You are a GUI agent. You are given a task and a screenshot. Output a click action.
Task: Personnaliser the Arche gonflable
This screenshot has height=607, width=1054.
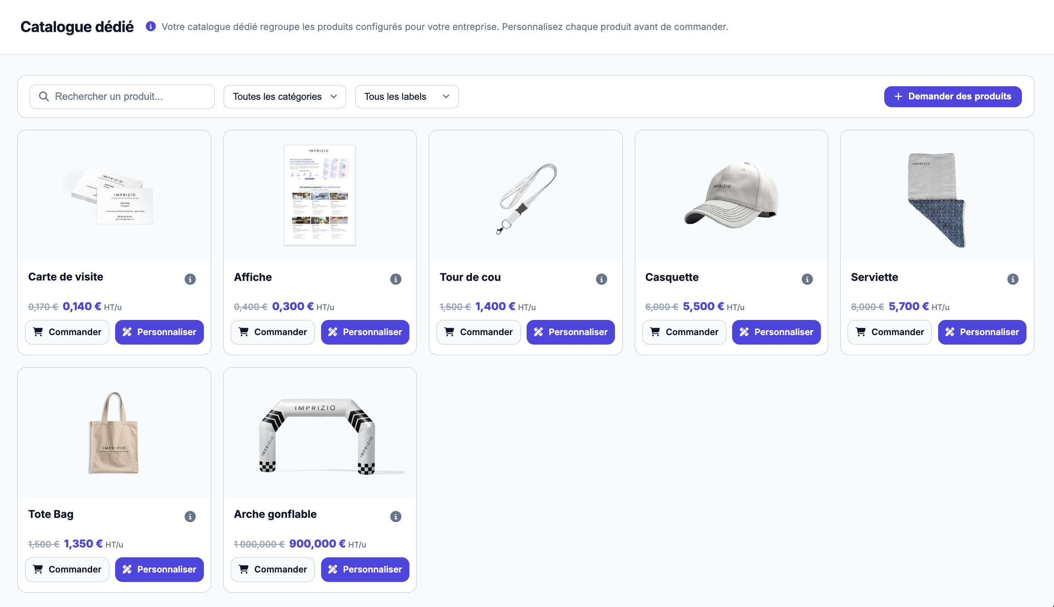tap(365, 569)
